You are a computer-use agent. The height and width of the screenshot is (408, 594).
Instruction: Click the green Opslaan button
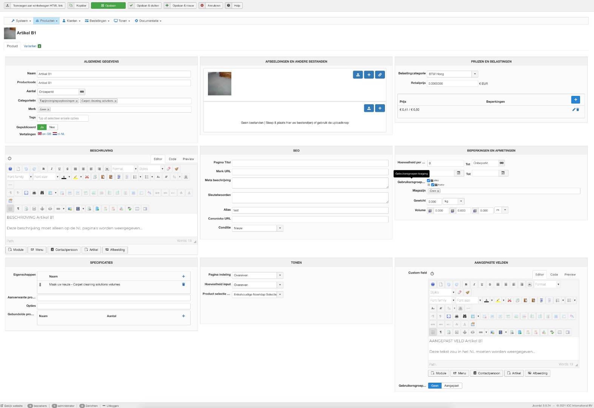(108, 6)
